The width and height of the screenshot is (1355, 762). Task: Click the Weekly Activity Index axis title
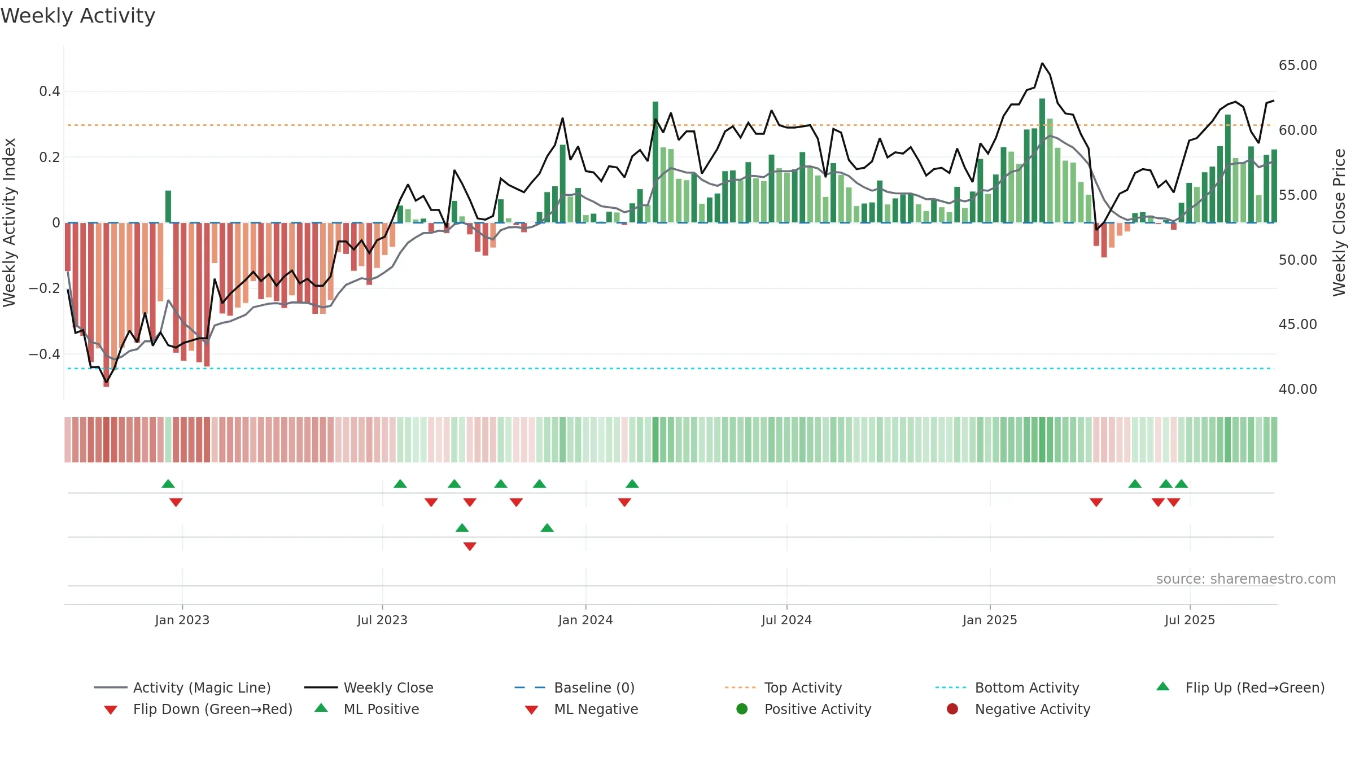tap(9, 222)
